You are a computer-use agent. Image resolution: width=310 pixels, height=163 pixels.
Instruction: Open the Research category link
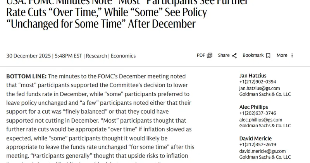(x=96, y=56)
